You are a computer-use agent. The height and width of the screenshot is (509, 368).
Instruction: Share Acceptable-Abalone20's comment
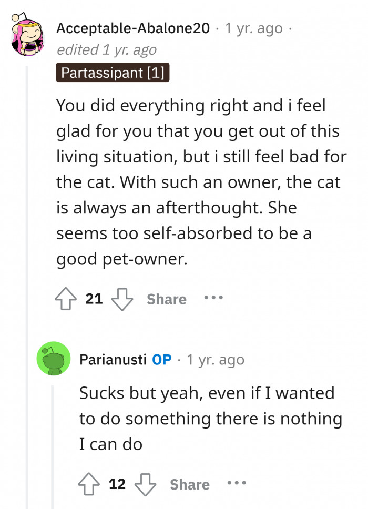(x=167, y=299)
